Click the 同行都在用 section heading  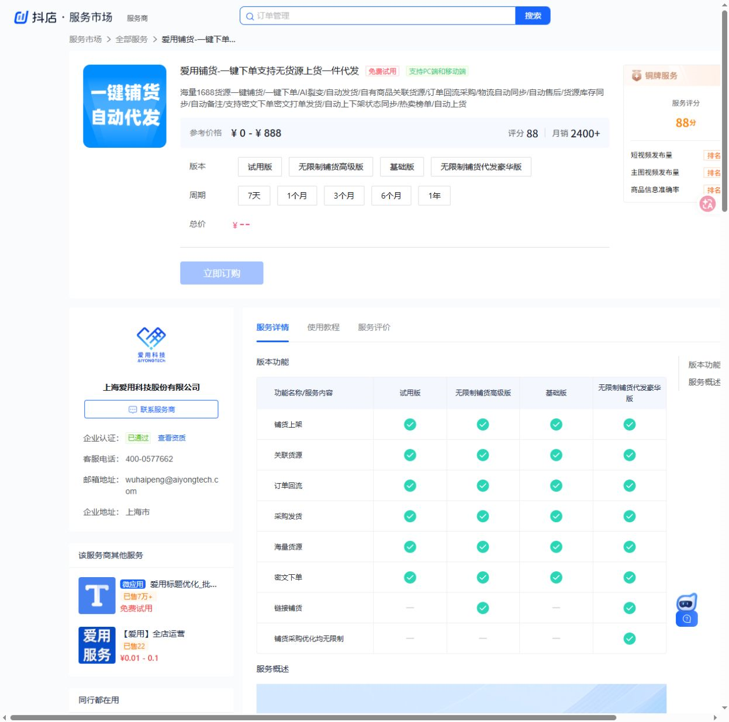click(x=99, y=700)
